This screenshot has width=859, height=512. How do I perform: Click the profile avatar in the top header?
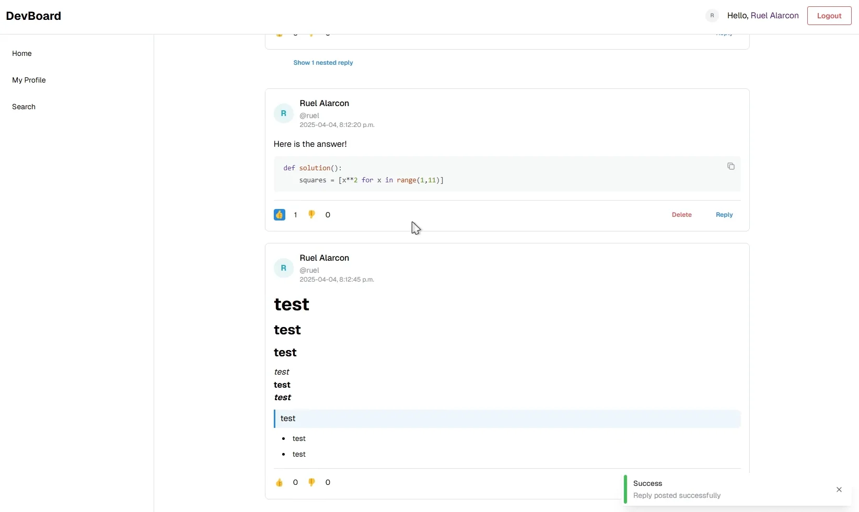point(711,16)
